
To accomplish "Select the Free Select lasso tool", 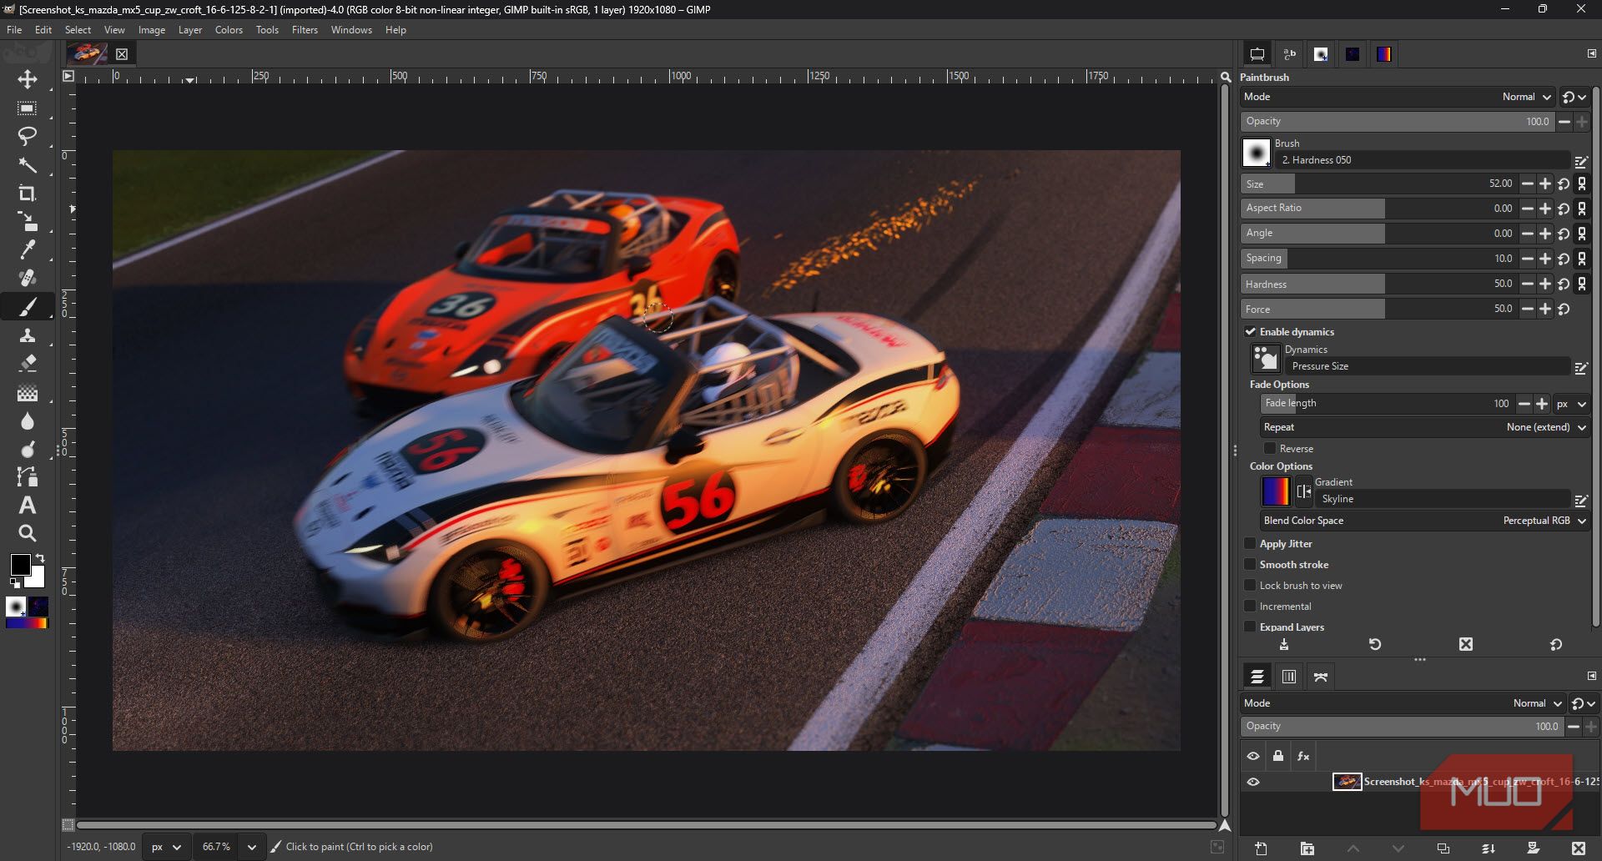I will click(x=28, y=136).
